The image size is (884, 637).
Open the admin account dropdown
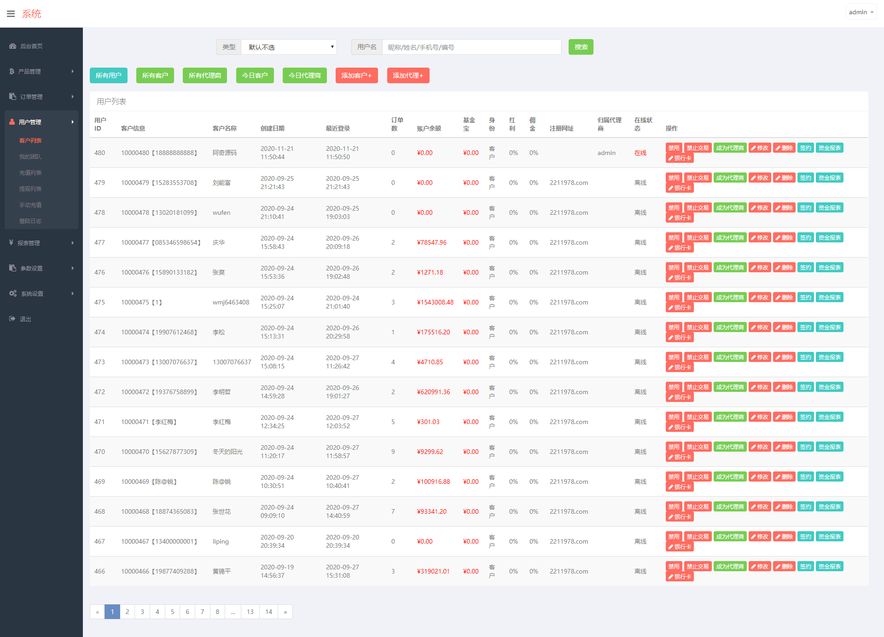point(861,12)
